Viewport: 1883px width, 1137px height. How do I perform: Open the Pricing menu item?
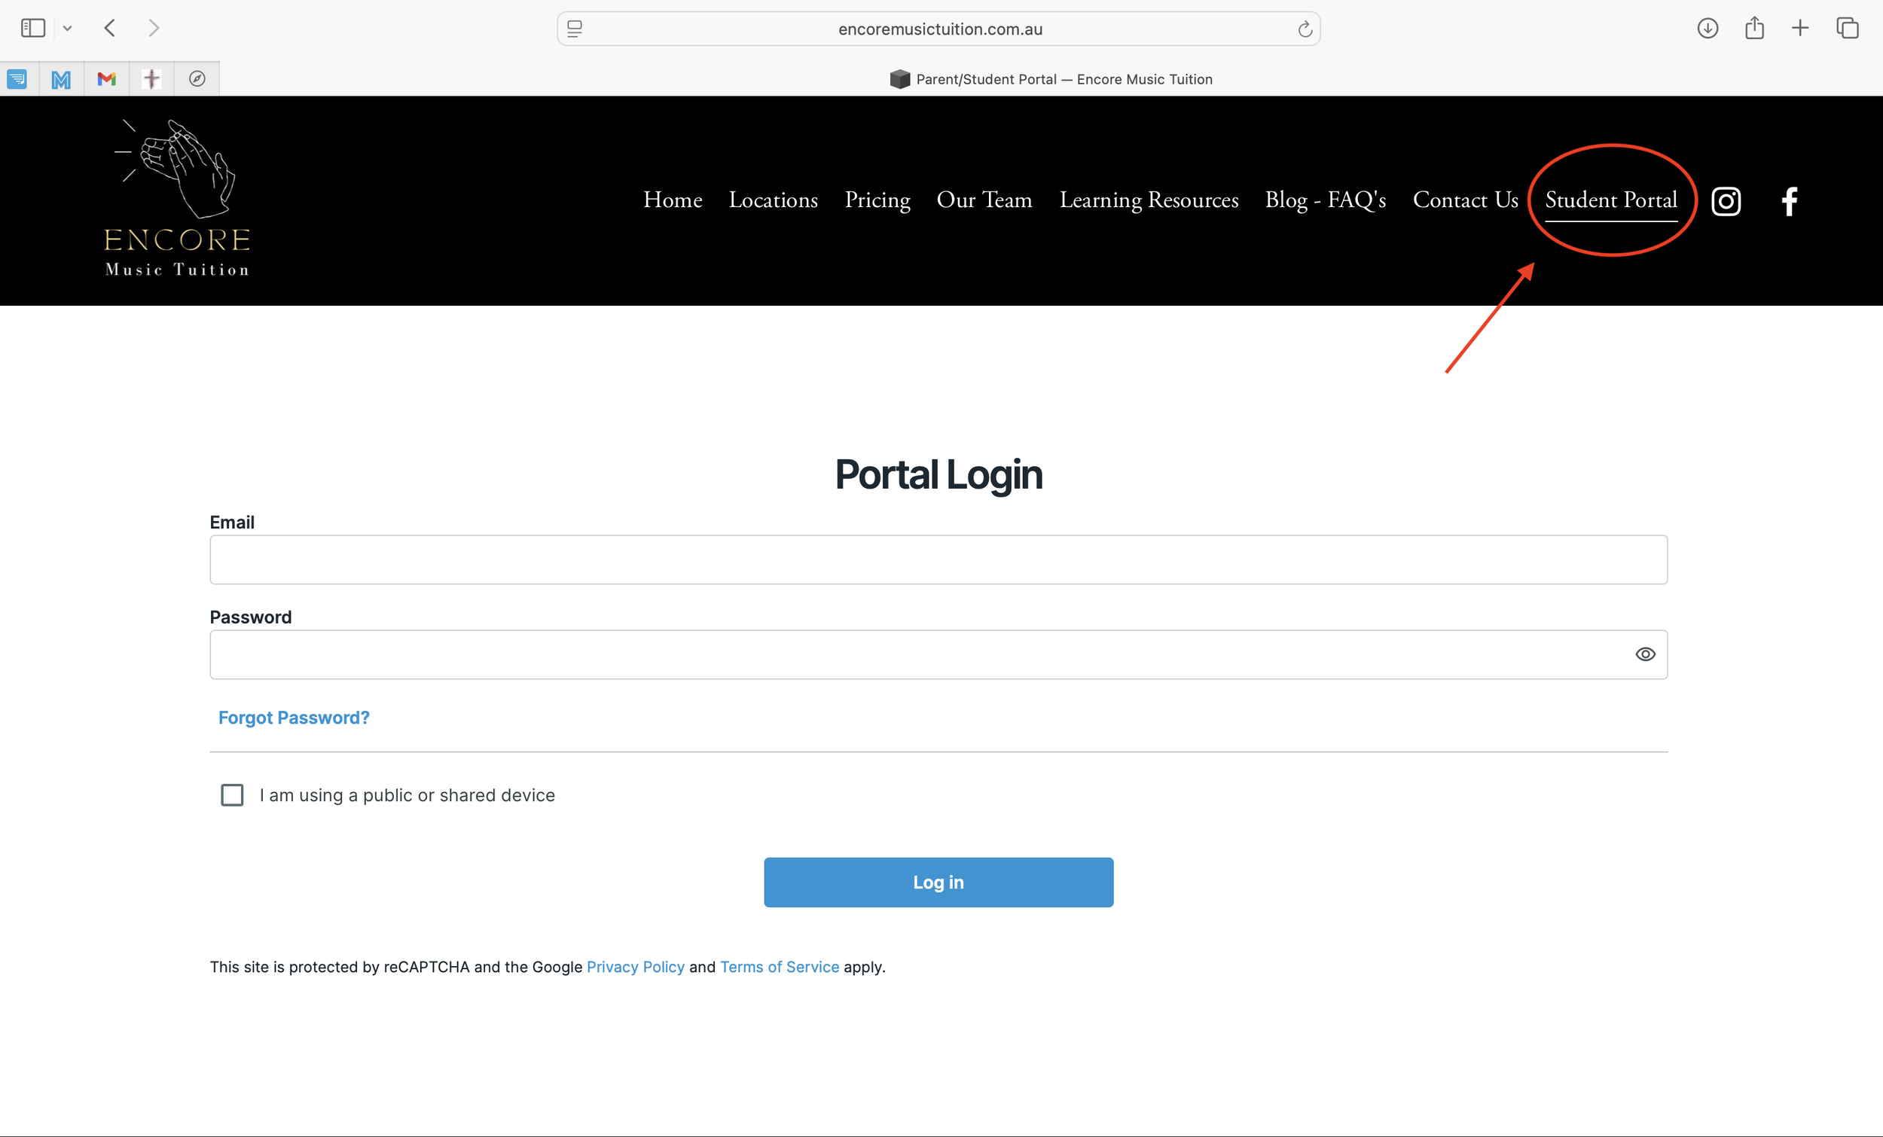pyautogui.click(x=877, y=200)
